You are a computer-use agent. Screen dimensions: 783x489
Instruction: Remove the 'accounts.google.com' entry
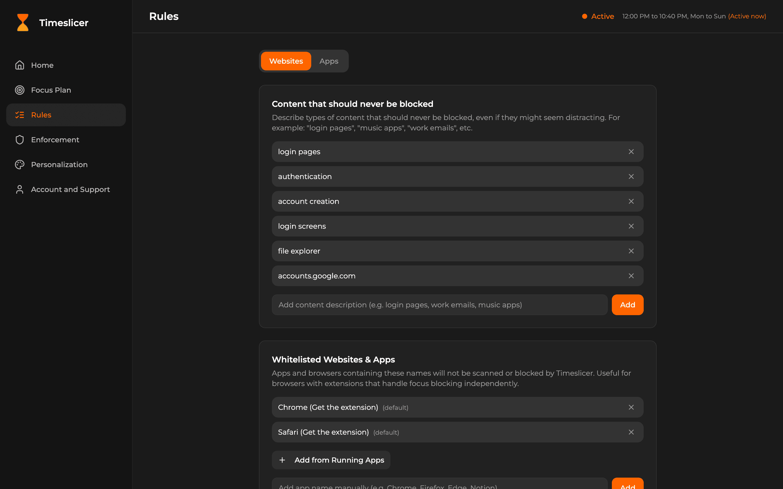tap(631, 276)
